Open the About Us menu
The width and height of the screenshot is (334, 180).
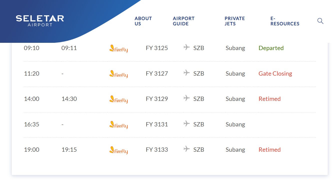click(143, 21)
